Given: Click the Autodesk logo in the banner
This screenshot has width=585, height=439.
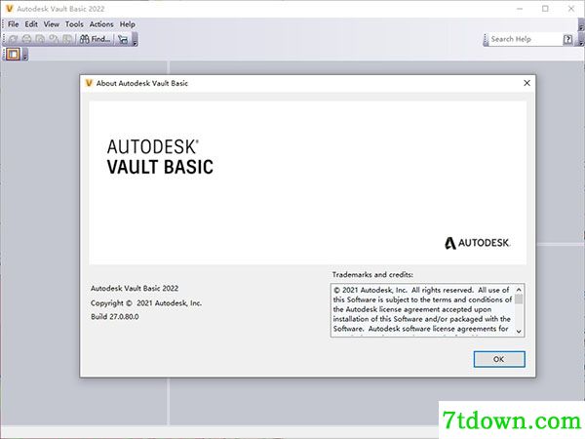Looking at the screenshot, I should (x=477, y=243).
